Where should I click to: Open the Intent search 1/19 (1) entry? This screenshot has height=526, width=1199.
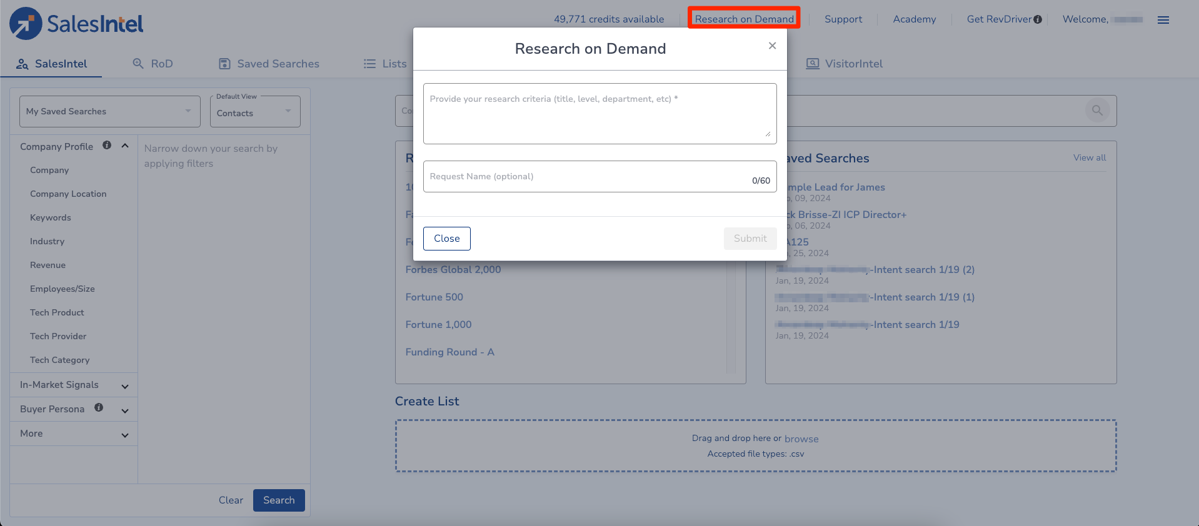click(875, 297)
